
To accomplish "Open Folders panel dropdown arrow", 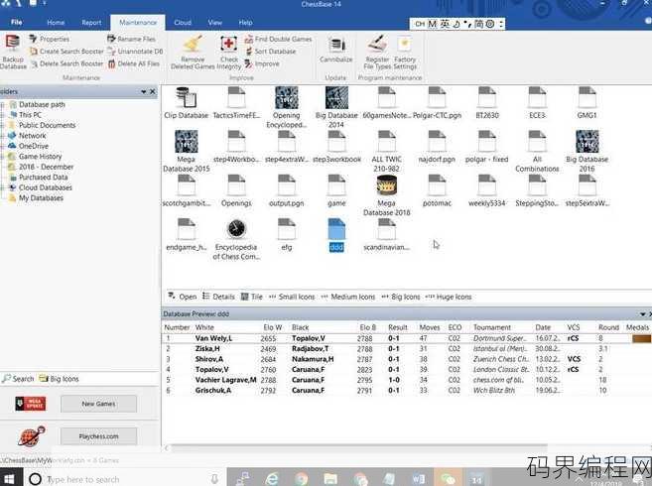I will tap(144, 91).
